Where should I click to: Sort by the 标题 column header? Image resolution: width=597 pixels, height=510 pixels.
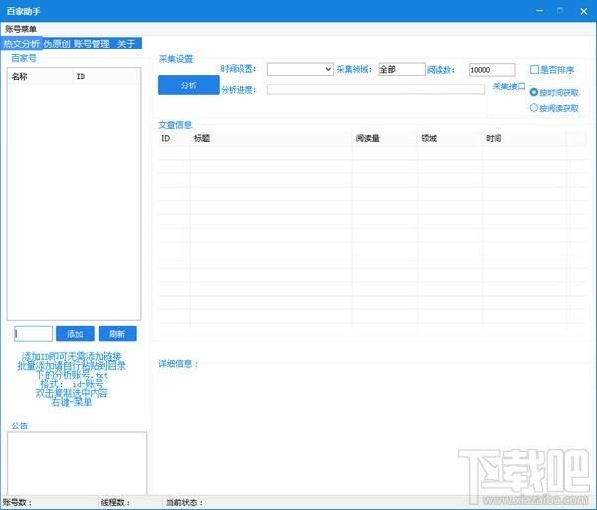coord(271,138)
